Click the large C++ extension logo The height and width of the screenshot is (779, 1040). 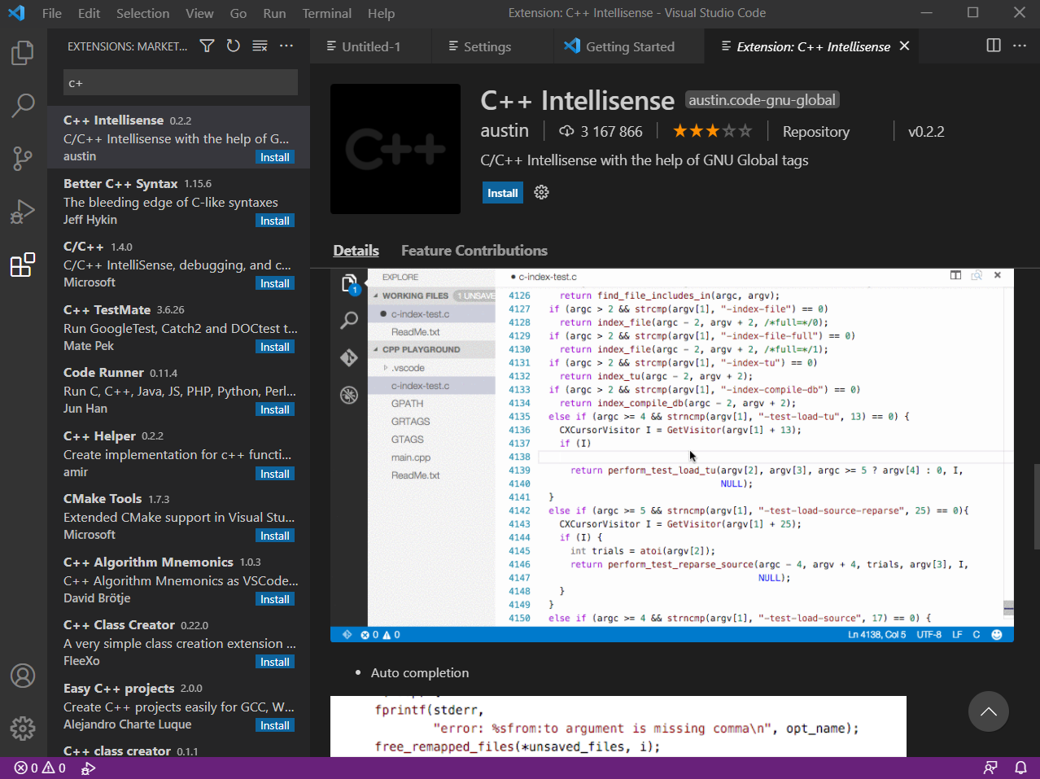coord(395,149)
